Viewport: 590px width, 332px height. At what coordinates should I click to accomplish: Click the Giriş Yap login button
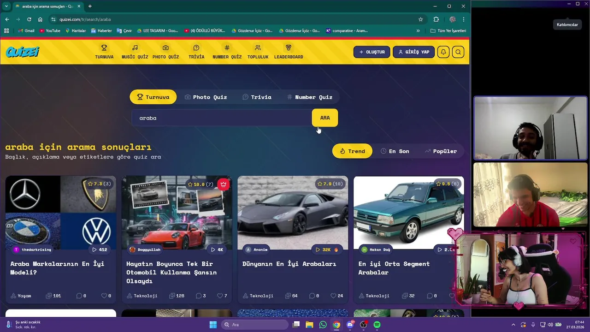[x=413, y=52]
